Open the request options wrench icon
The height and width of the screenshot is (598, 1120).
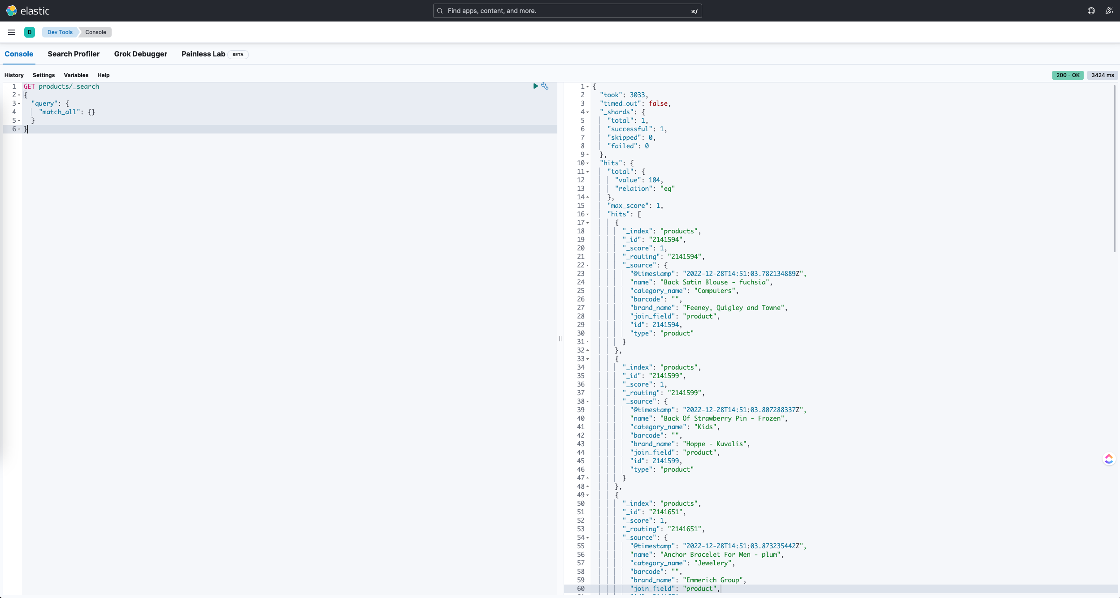pyautogui.click(x=545, y=86)
